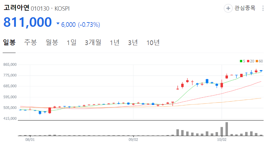
Task: Click the 595,000 y-axis label
Action: coord(10,97)
